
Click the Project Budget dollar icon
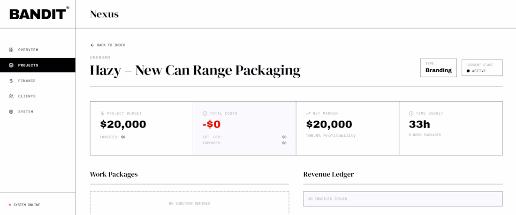click(x=102, y=113)
